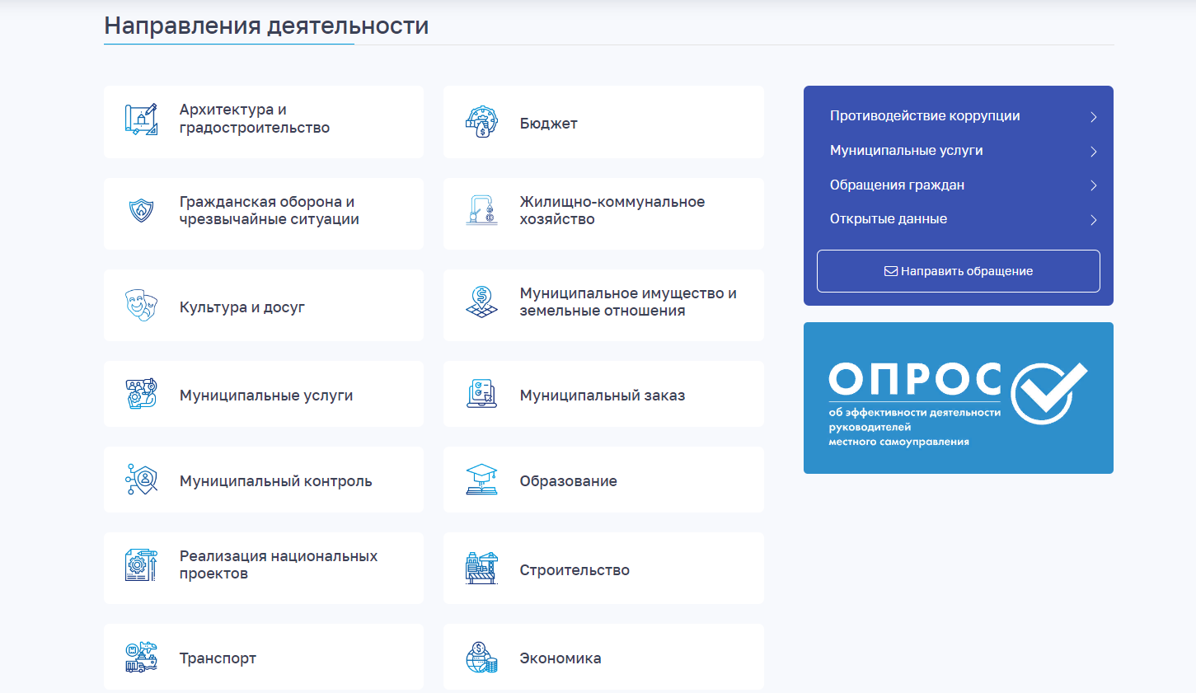Click the theater masks icon for Культура
The width and height of the screenshot is (1196, 693).
[141, 305]
